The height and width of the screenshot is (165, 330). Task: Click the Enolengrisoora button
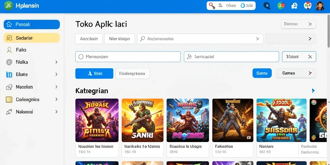tap(132, 73)
